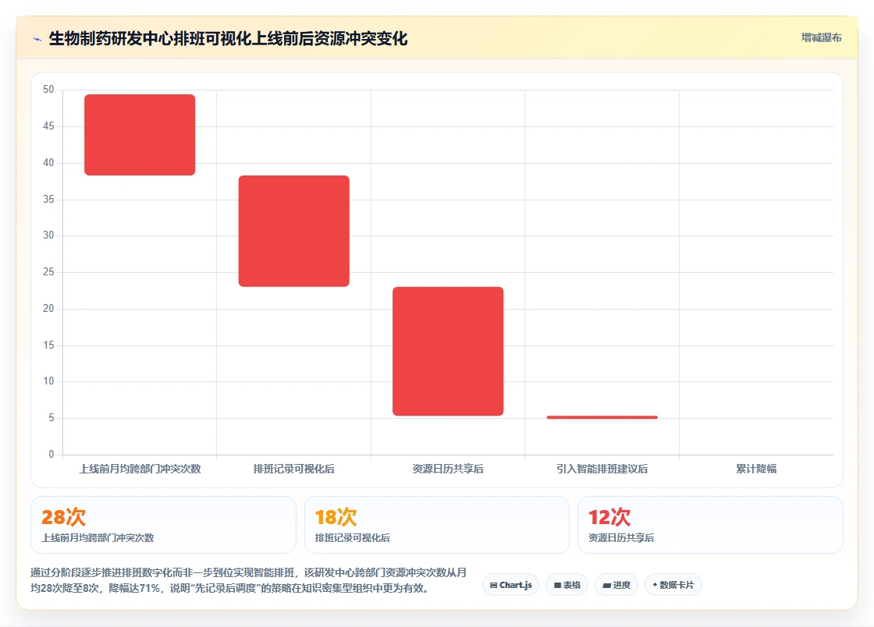Image resolution: width=874 pixels, height=627 pixels.
Task: Click the y-axis value 25
Action: 48,271
